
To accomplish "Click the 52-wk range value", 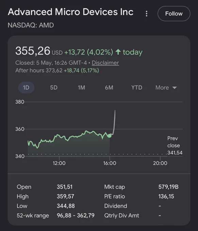I will tap(76, 215).
